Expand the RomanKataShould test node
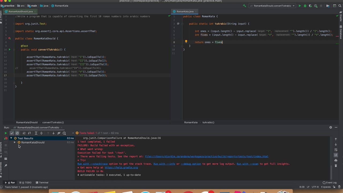Viewport: 343px width, 193px height. [x=15, y=142]
